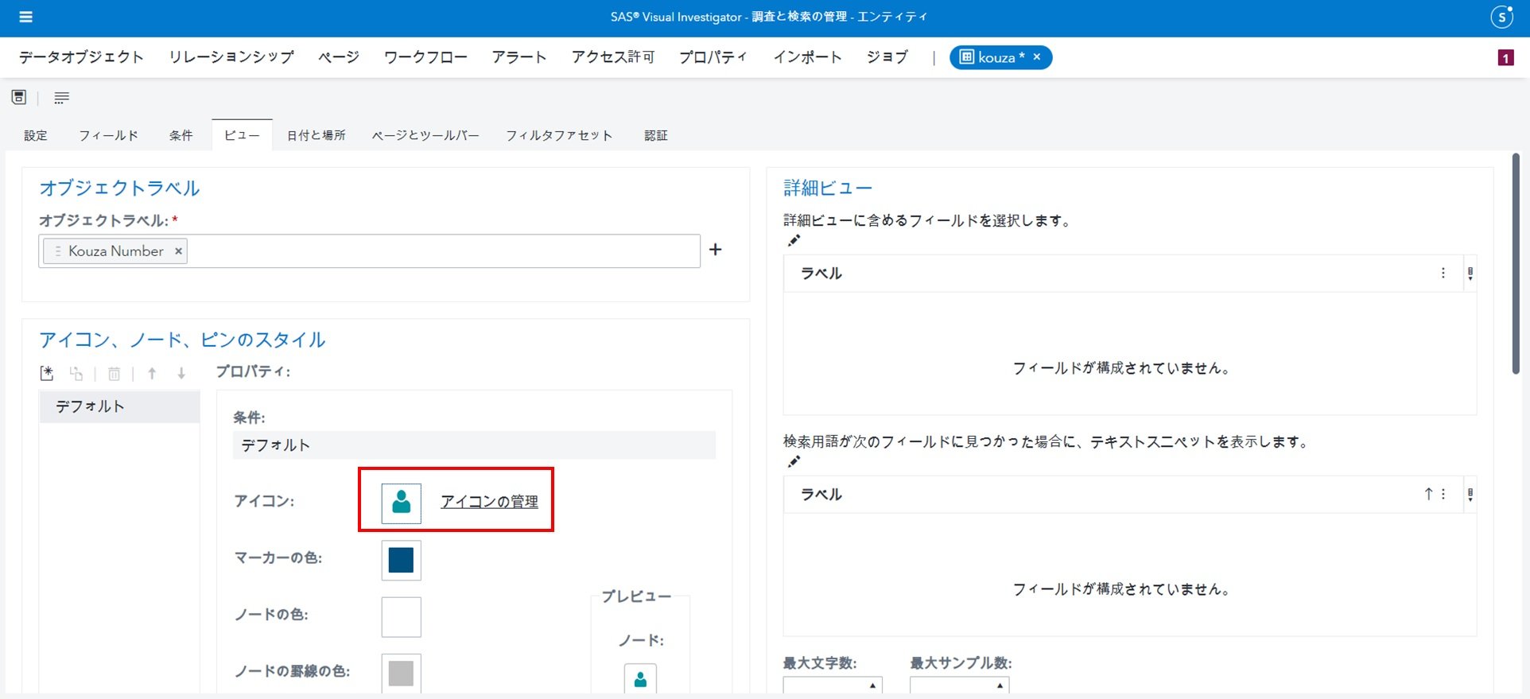Switch to the 認証 tab
The height and width of the screenshot is (699, 1530).
656,135
